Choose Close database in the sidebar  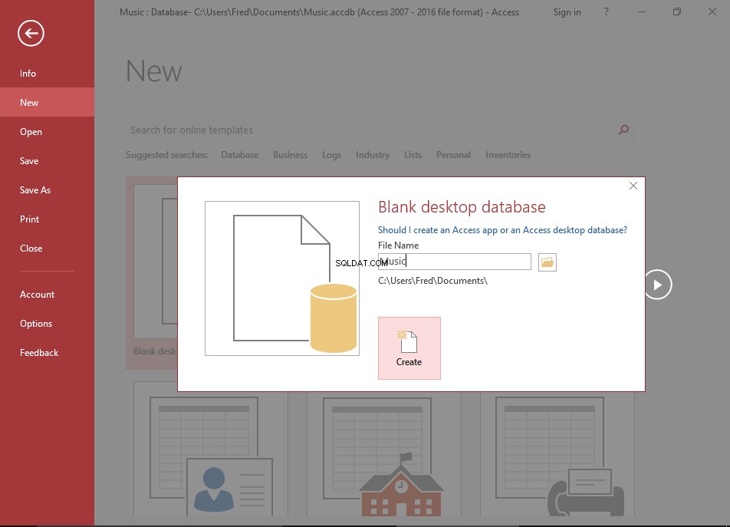[x=31, y=249]
